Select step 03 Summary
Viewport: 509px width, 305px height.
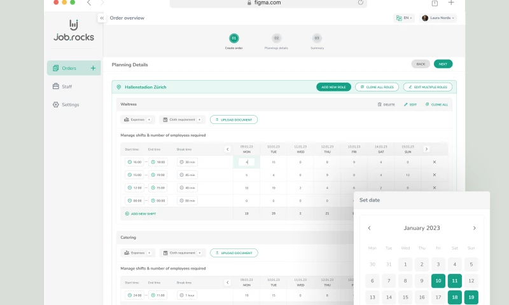point(317,38)
